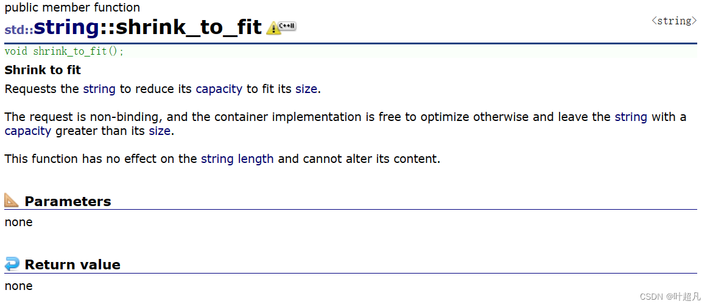Open the "size" link in "fit its size"
Screen dimensions: 710x307
[306, 89]
